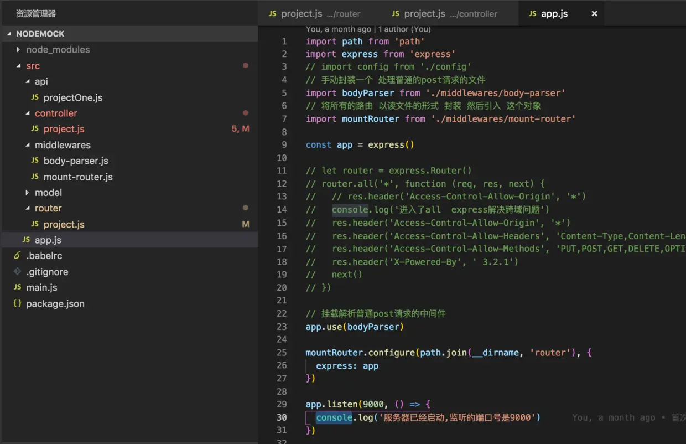
Task: Click the .babelrc file icon
Action: pos(17,256)
